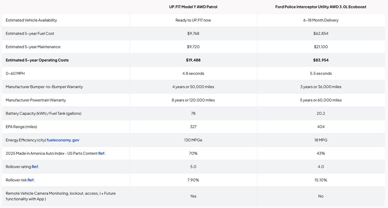Click the $62,854 fuel cost value
The image size is (388, 208).
321,34
